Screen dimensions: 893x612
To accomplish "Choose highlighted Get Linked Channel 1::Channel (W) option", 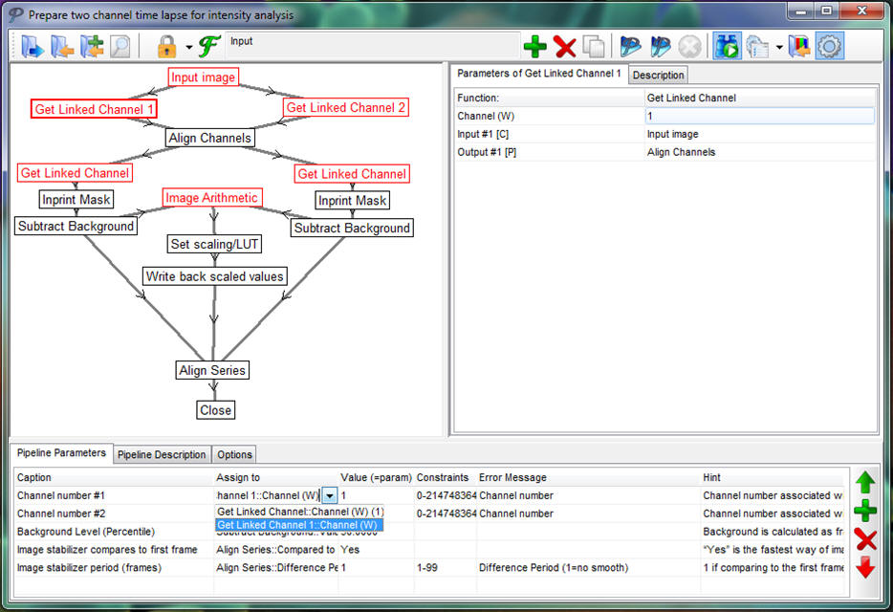I will coord(299,525).
